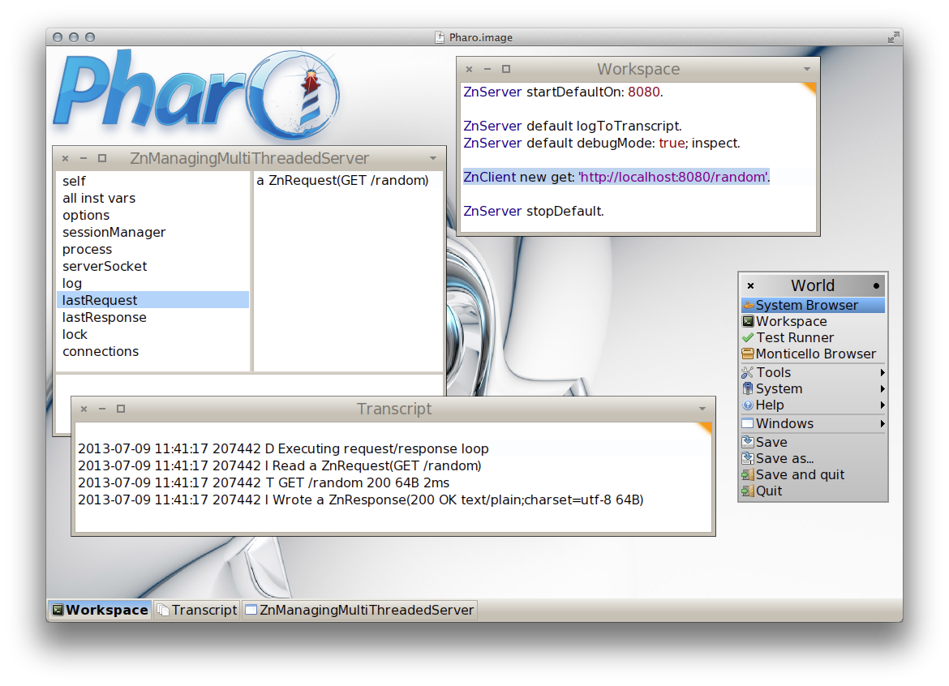Select lastRequest variable in inspector
Screen dimensions: 949x686
tap(152, 300)
